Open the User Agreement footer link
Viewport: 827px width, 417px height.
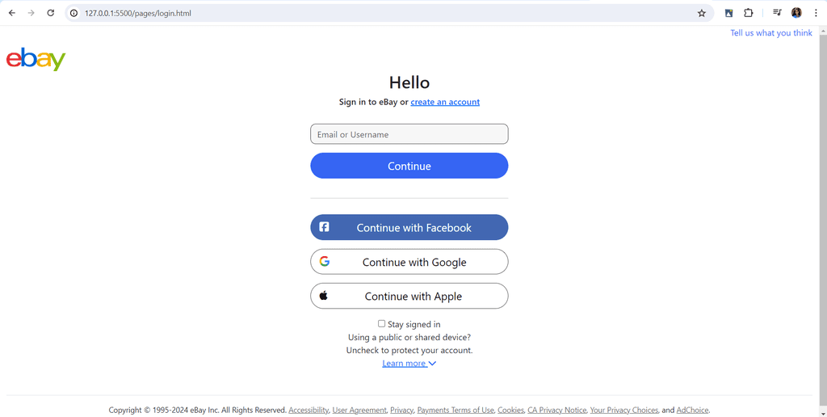(x=359, y=411)
